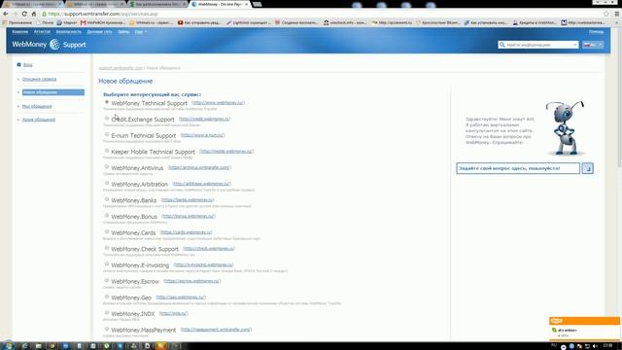Viewport: 622px width, 350px height.
Task: Click the Windows Start button
Action: pos(8,346)
